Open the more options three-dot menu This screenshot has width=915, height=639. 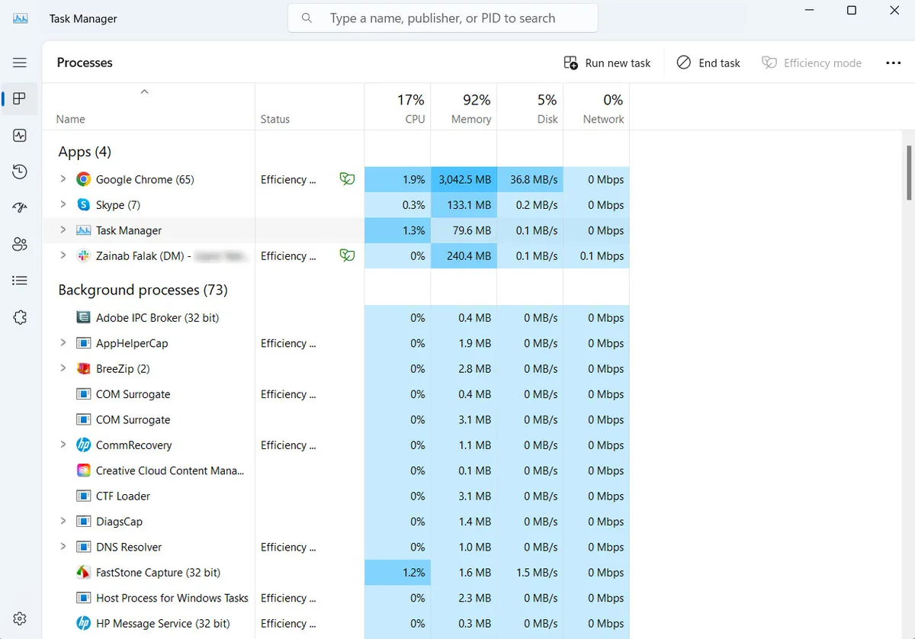pyautogui.click(x=893, y=63)
